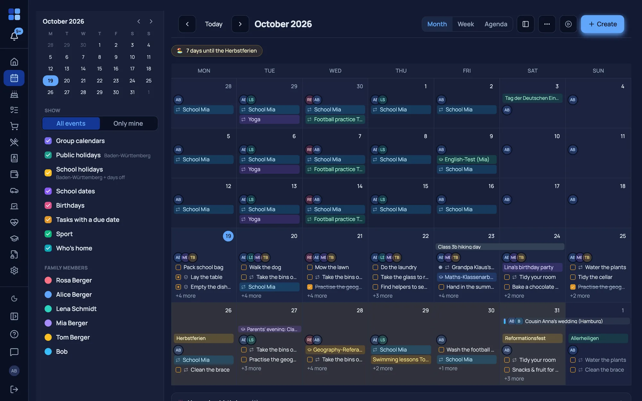
Task: Open Lina's birthday party event
Action: (x=532, y=267)
